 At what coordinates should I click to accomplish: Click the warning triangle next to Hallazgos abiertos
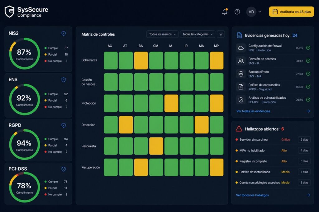coord(239,129)
